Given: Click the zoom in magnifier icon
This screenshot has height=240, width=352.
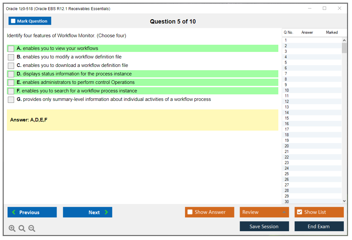Looking at the screenshot, I should coord(12,229).
